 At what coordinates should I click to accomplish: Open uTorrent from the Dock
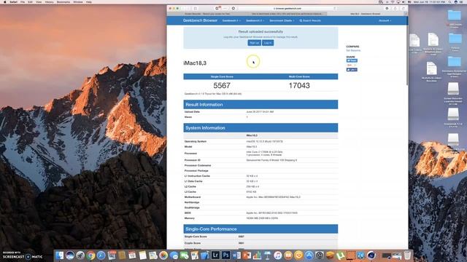click(x=340, y=255)
